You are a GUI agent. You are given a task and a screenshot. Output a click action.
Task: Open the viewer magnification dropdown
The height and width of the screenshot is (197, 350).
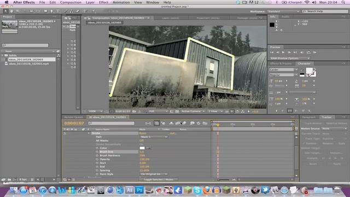point(95,111)
